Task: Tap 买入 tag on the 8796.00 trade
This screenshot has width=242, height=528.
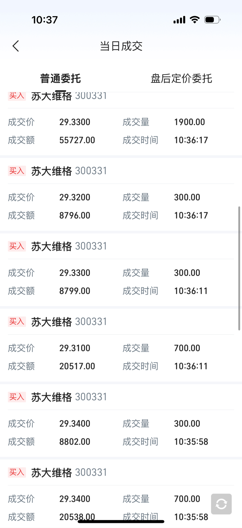Action: pos(17,171)
